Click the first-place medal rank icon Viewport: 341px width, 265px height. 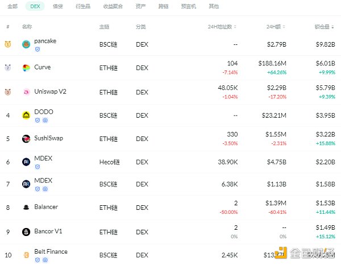coord(8,44)
